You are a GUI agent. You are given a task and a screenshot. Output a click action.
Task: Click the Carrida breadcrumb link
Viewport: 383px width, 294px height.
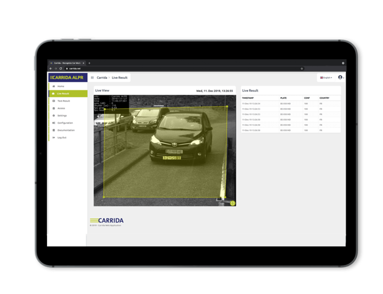point(102,78)
